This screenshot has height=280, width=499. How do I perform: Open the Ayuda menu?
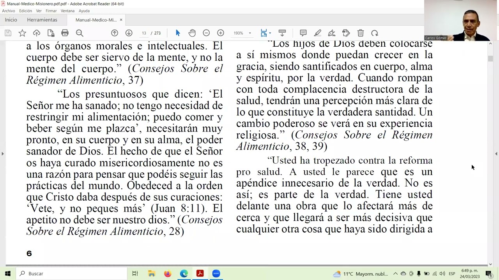click(x=84, y=11)
